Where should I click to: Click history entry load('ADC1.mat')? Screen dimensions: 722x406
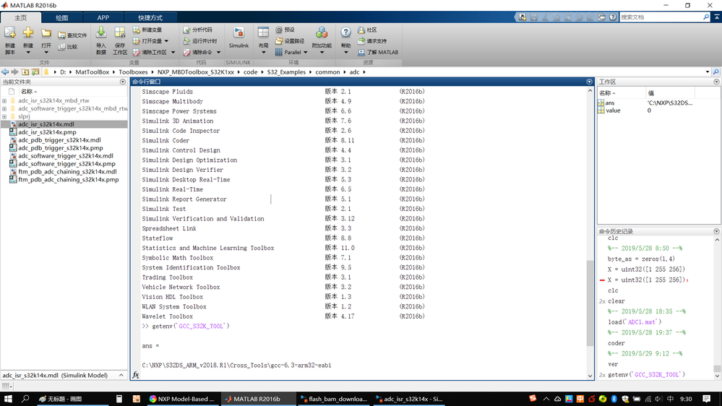click(634, 321)
